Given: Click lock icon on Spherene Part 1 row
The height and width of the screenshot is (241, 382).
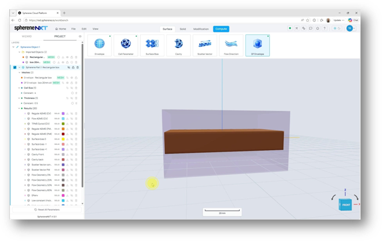Looking at the screenshot, I should point(73,67).
